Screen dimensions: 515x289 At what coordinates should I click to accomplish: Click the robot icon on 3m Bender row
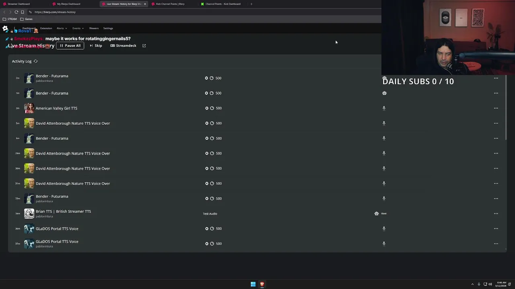click(384, 93)
